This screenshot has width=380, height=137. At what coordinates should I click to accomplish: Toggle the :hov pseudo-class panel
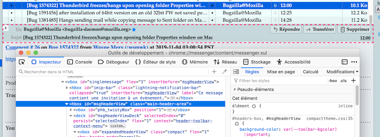(333, 81)
